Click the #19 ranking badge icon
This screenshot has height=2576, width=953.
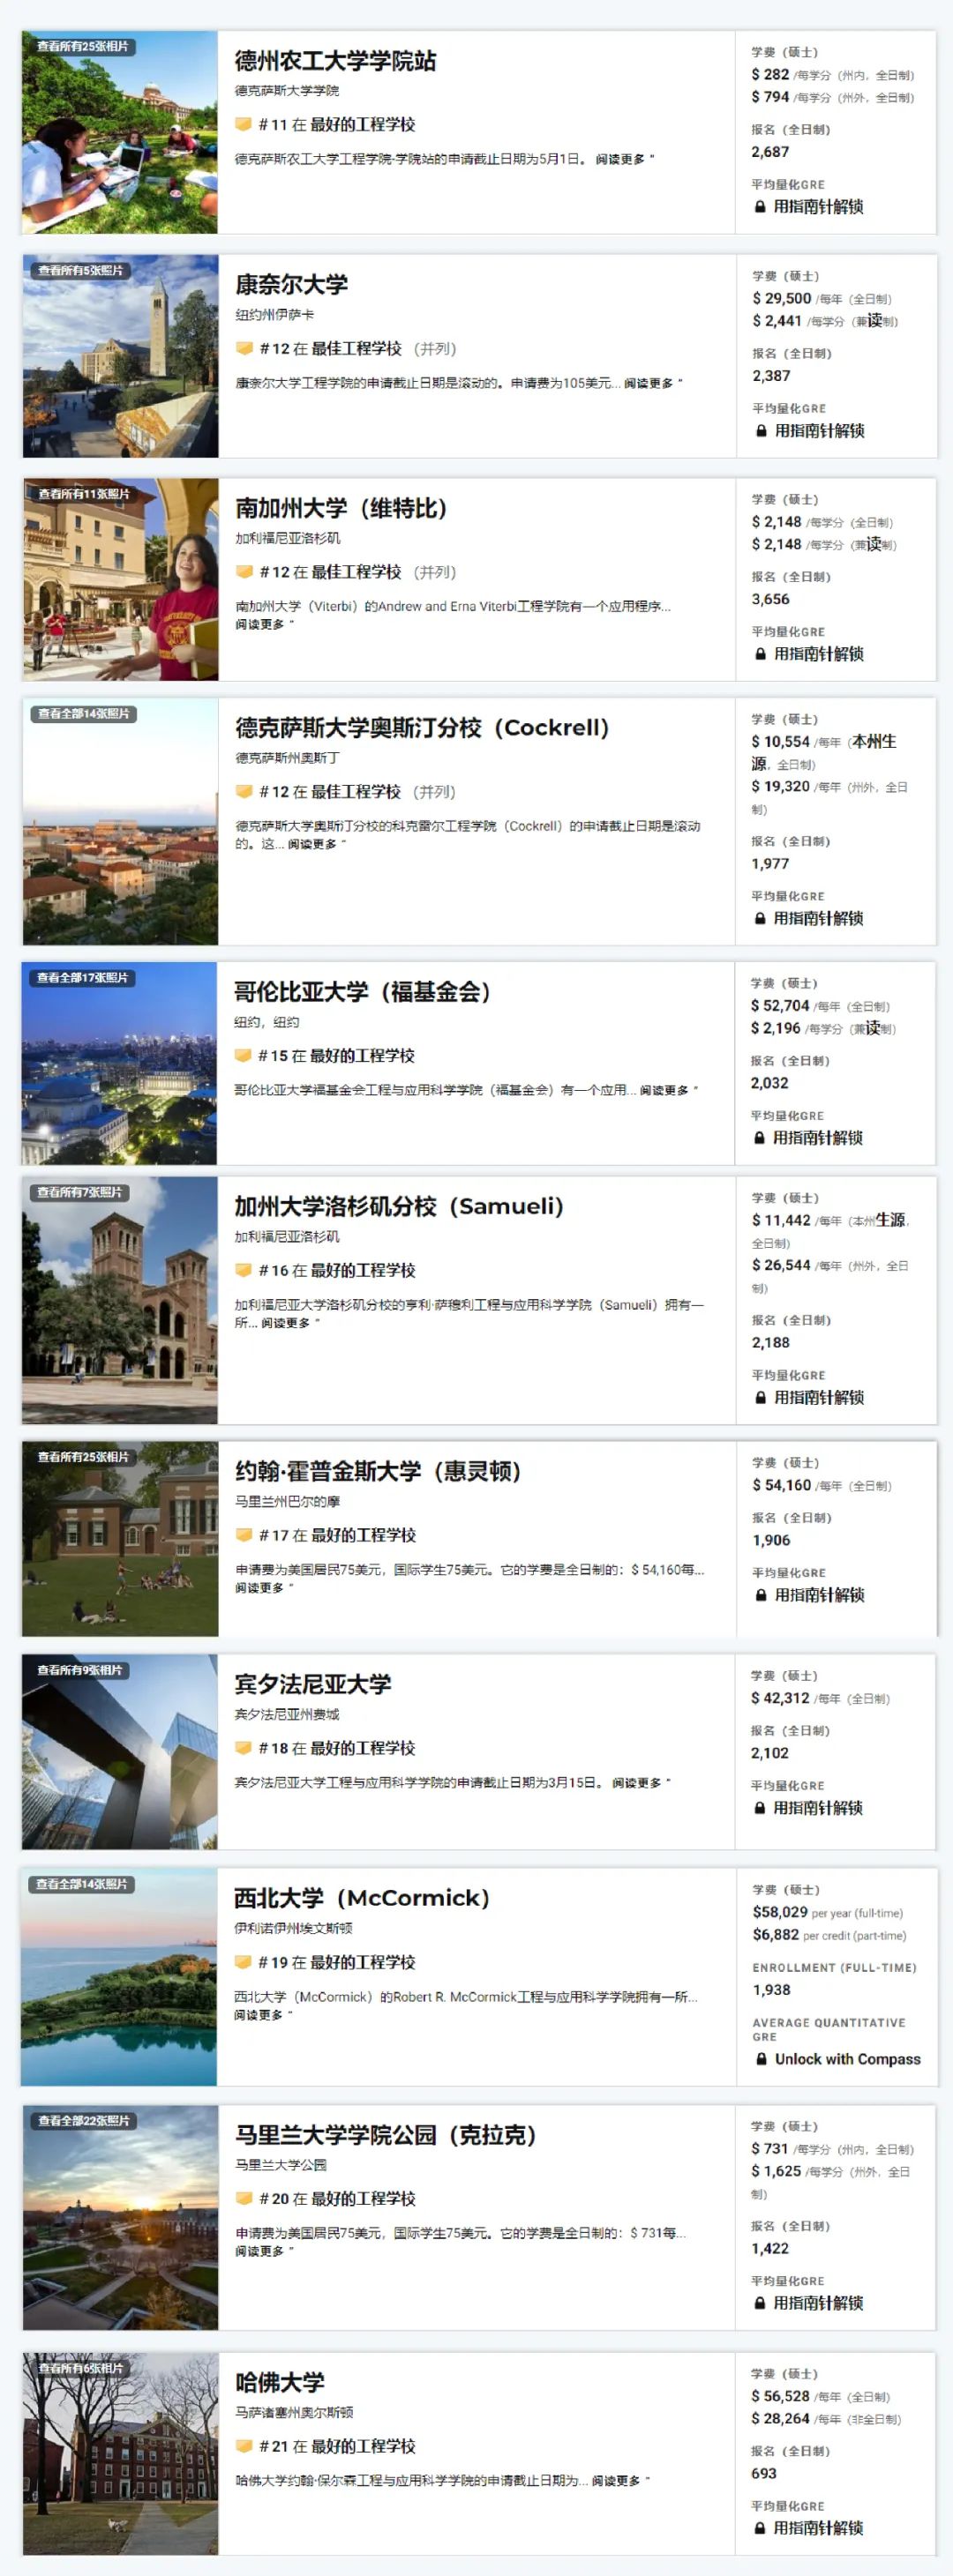pyautogui.click(x=243, y=1963)
